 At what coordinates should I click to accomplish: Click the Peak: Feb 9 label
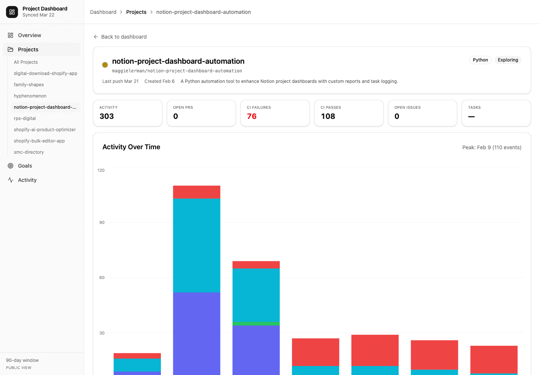pyautogui.click(x=492, y=147)
